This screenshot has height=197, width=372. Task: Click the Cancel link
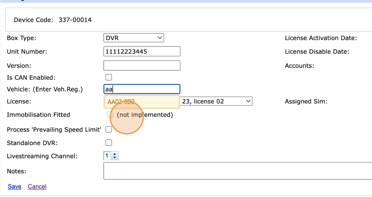(37, 186)
